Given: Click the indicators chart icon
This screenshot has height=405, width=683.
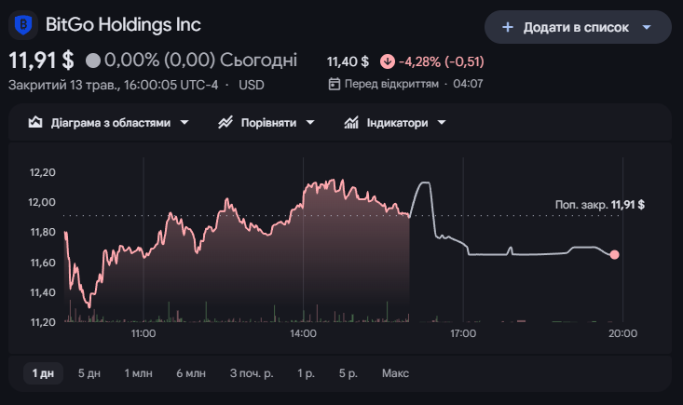Looking at the screenshot, I should (351, 123).
